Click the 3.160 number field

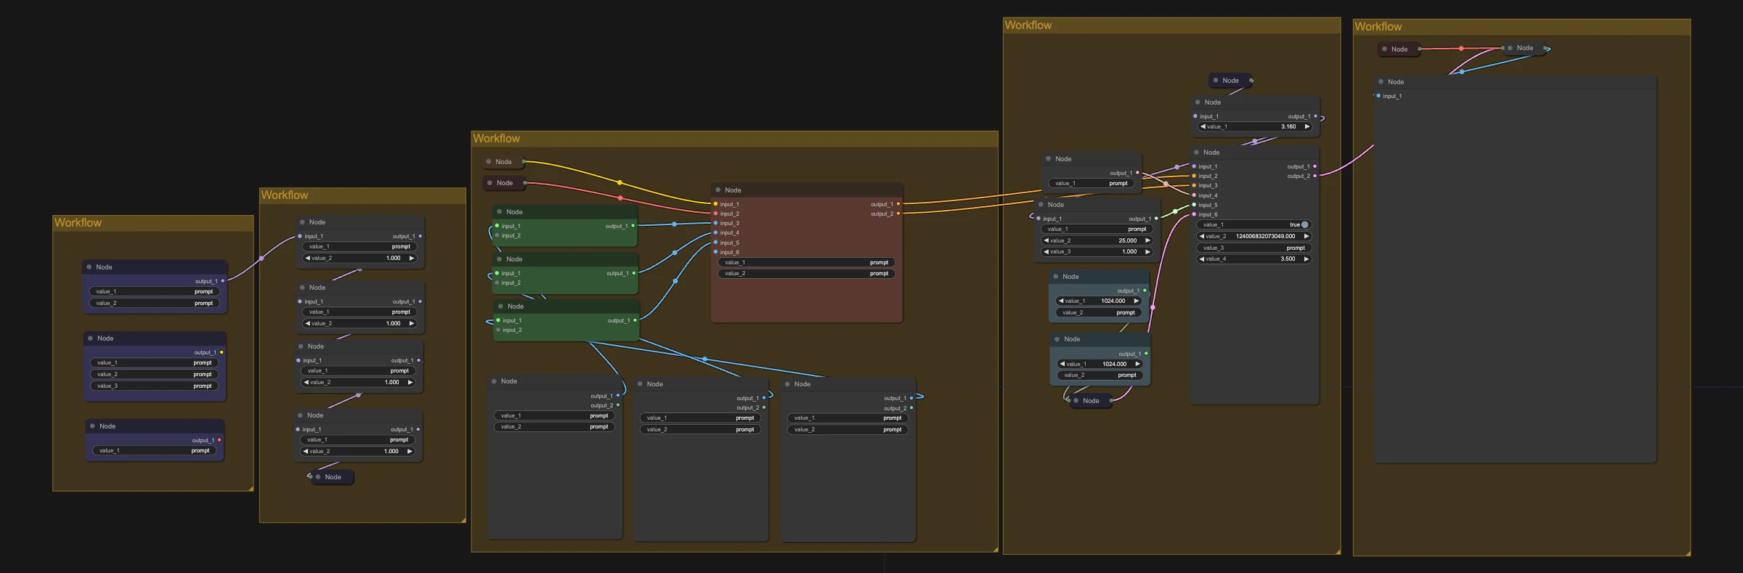click(x=1255, y=126)
